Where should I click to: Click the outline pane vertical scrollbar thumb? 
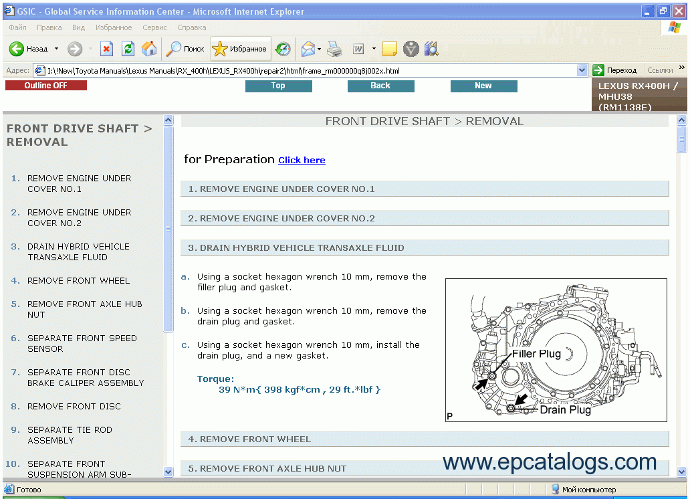tap(168, 229)
